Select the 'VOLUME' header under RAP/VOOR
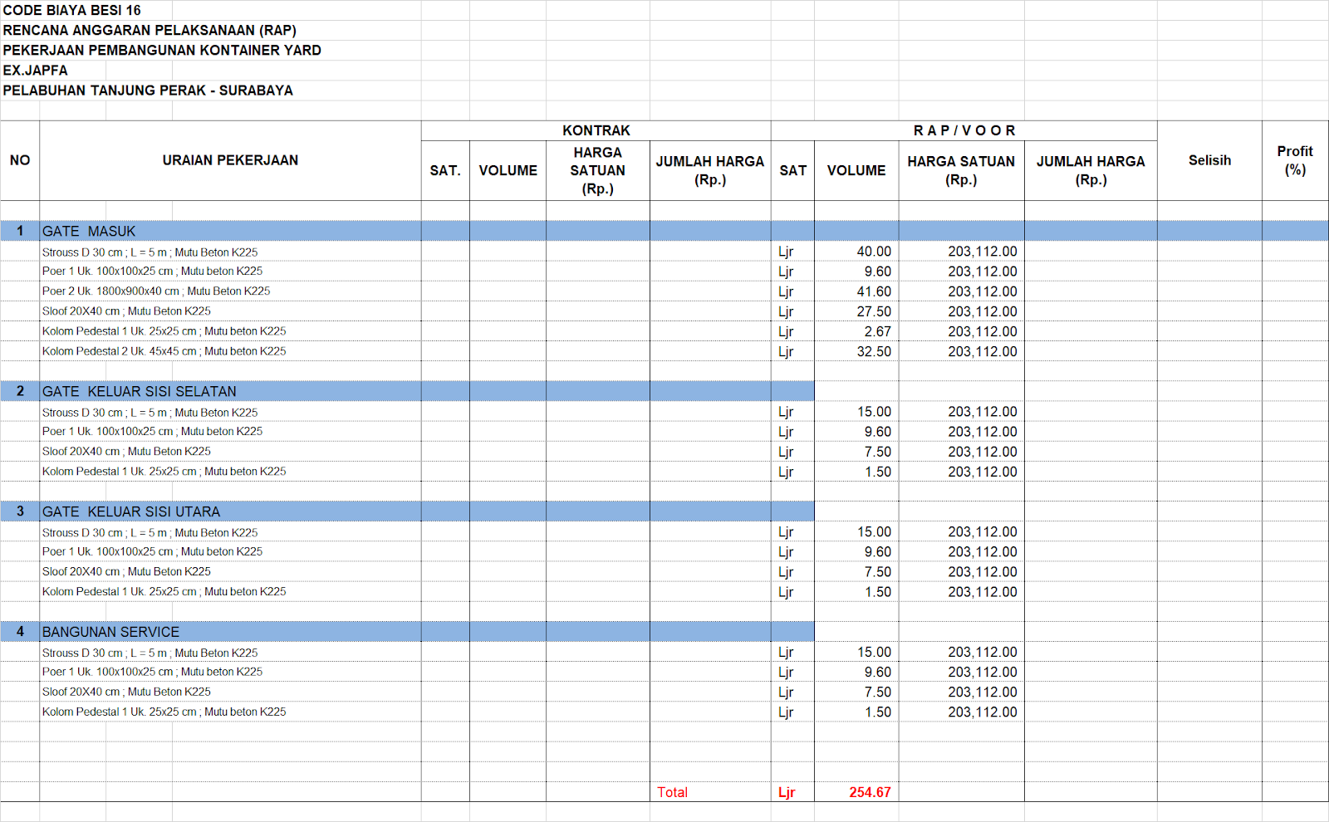Image resolution: width=1329 pixels, height=822 pixels. click(856, 170)
